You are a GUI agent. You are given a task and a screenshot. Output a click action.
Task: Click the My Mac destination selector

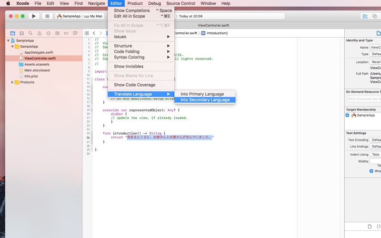93,16
